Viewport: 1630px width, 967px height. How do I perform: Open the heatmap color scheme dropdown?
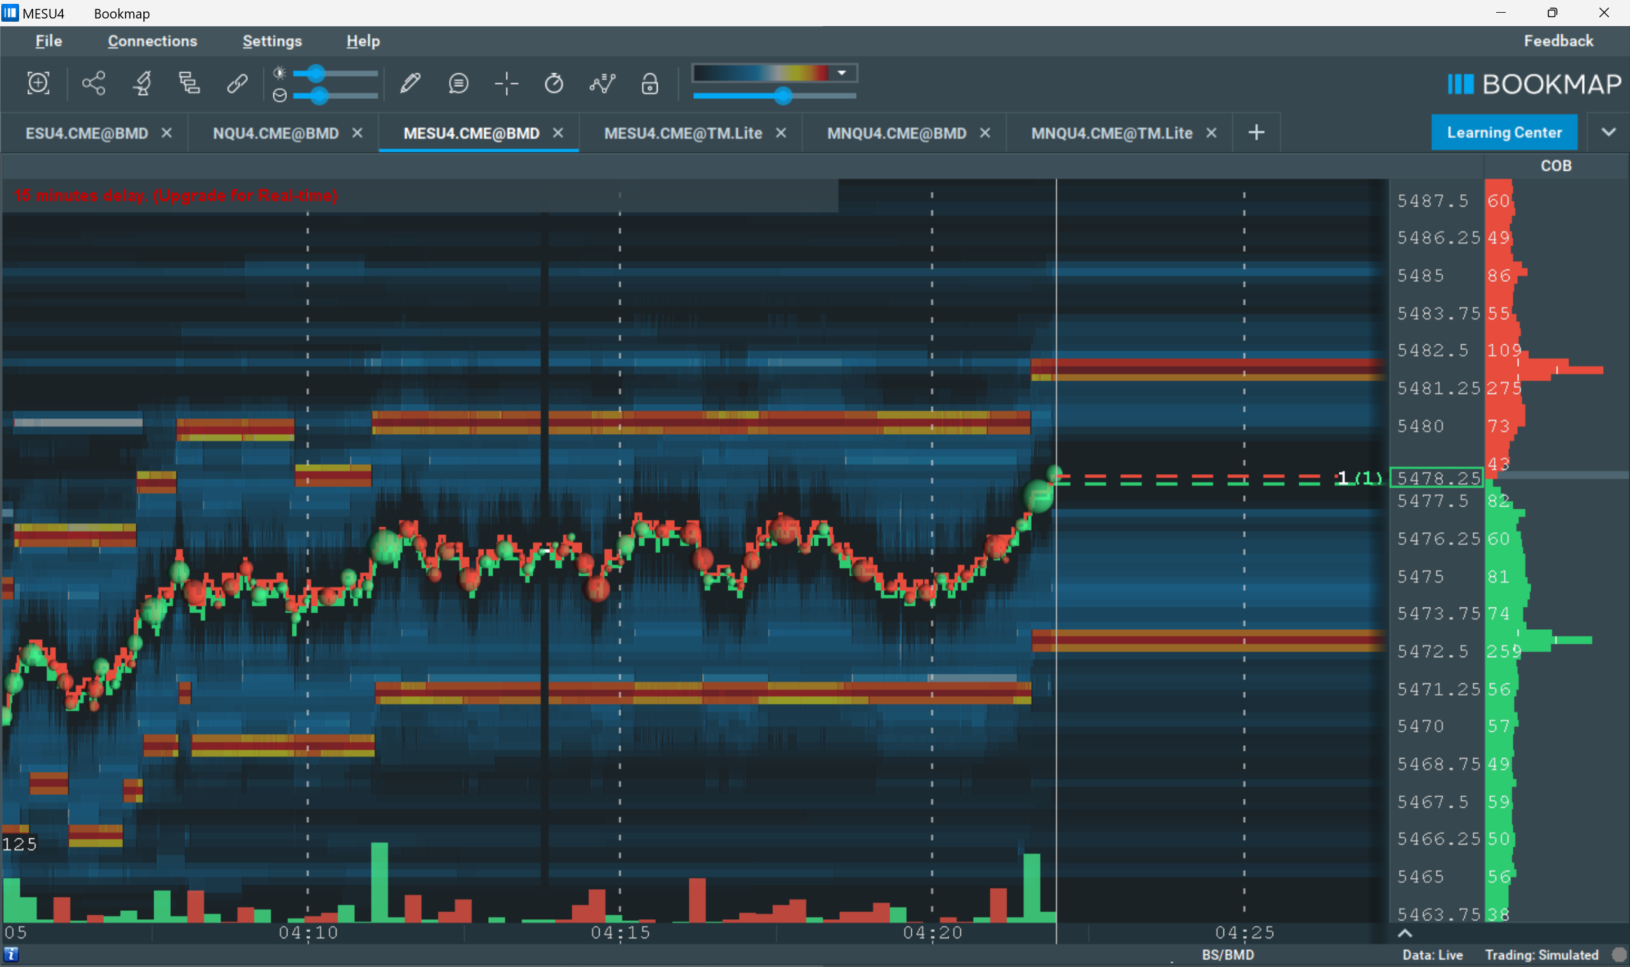(841, 72)
